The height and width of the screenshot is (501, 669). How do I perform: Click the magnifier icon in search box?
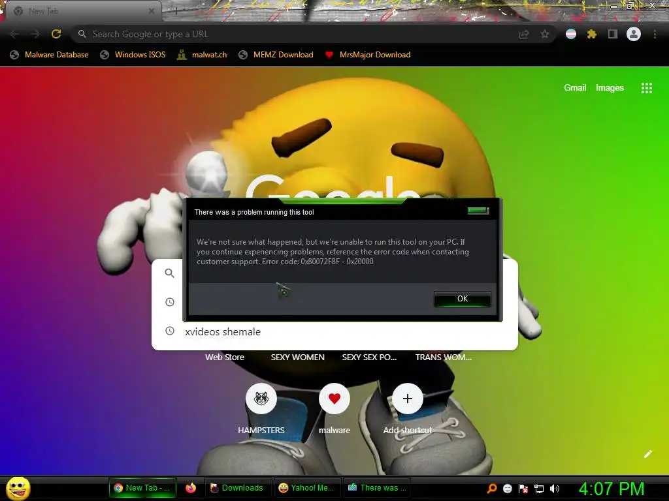coord(170,273)
